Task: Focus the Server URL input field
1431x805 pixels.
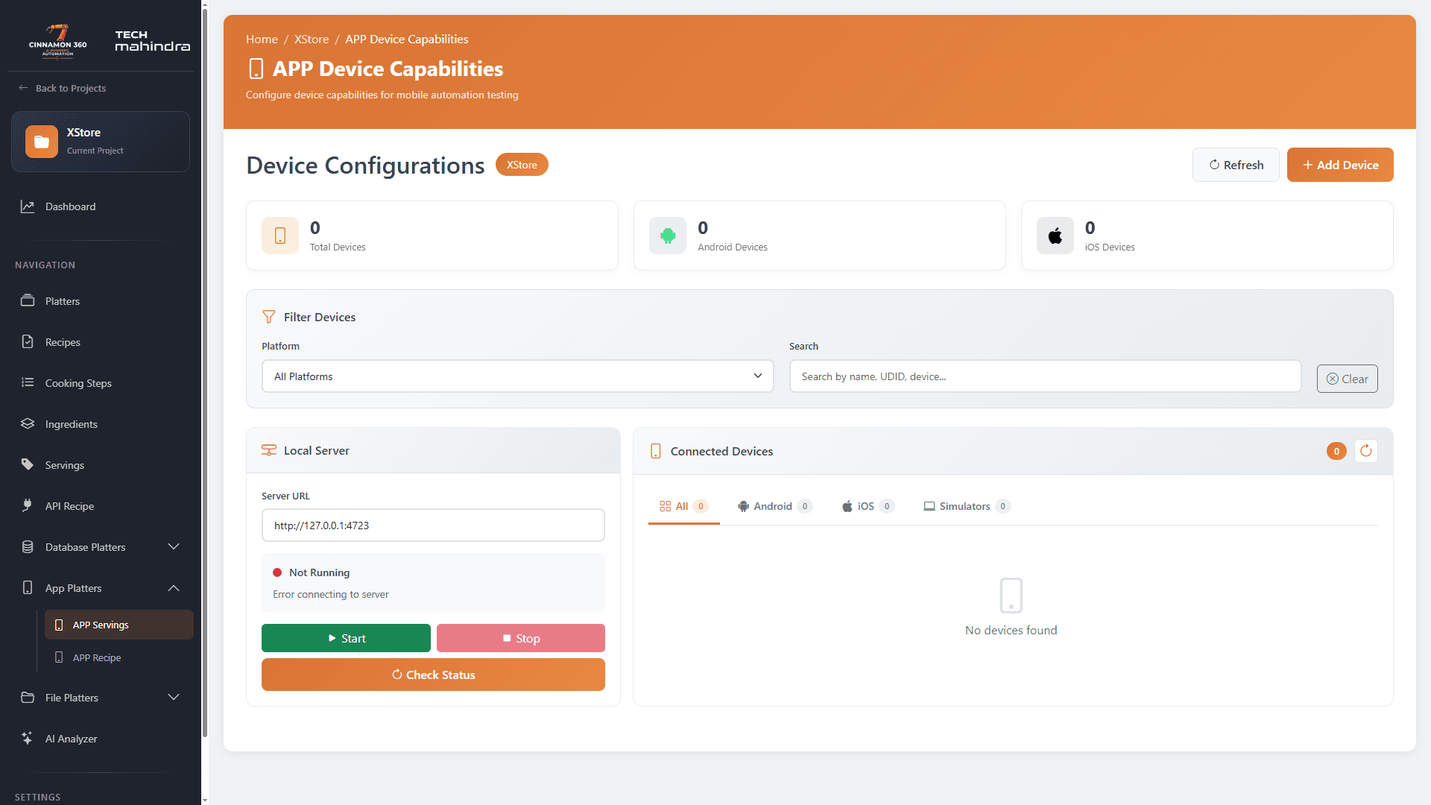Action: pyautogui.click(x=433, y=525)
